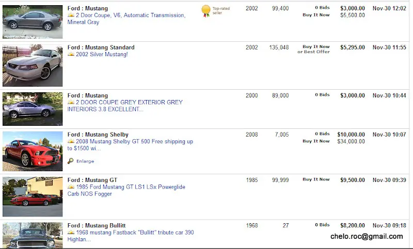View the 2000 grey Mustang thumbnail image
Image resolution: width=413 pixels, height=249 pixels.
coord(33,109)
